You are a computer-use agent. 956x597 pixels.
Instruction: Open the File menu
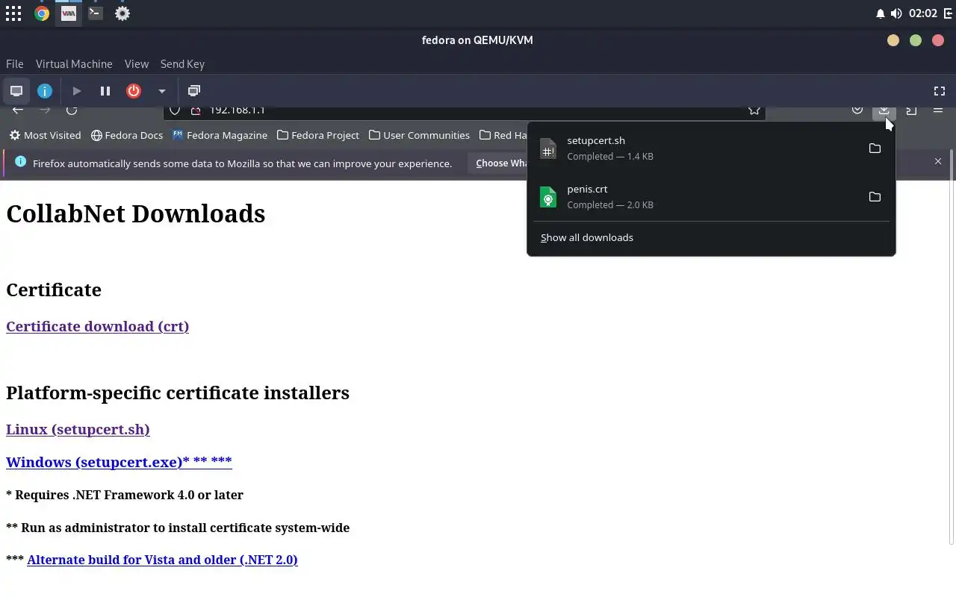click(x=14, y=64)
